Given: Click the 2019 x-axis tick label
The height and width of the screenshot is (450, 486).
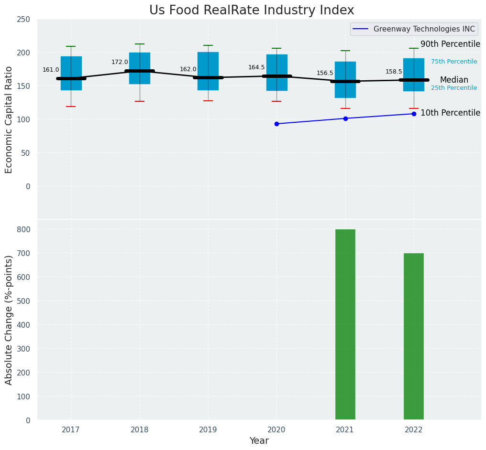Looking at the screenshot, I should [x=208, y=430].
